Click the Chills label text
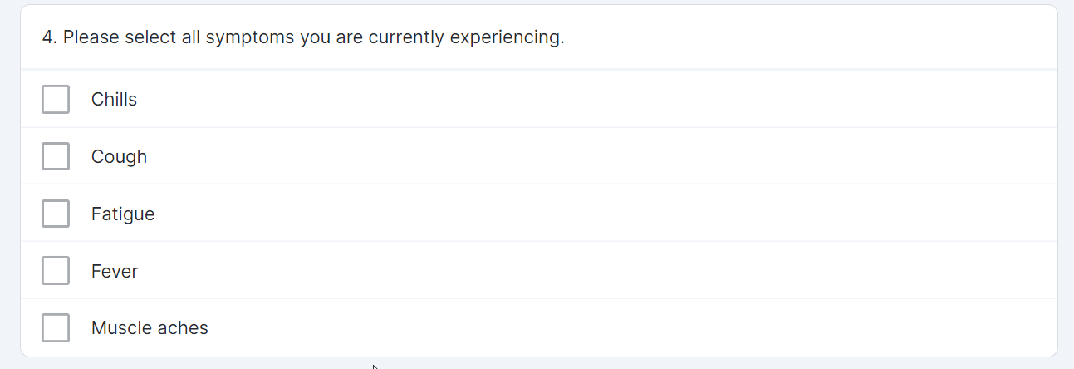The width and height of the screenshot is (1074, 369). (x=114, y=100)
